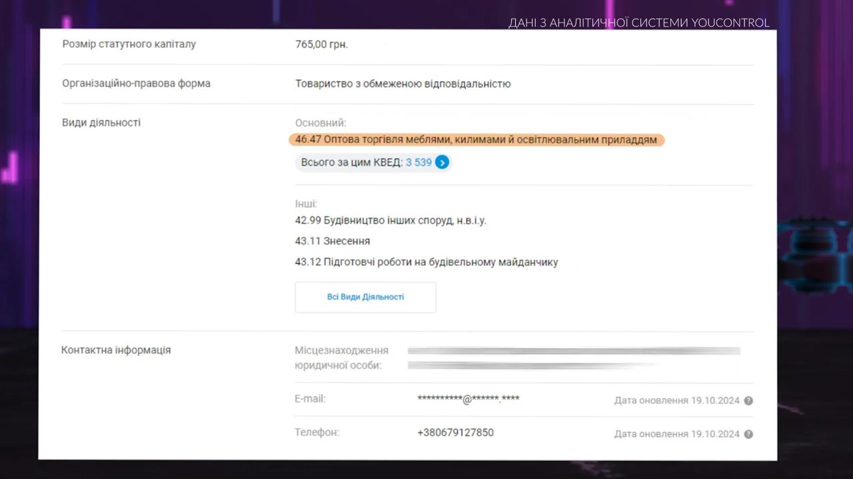Viewport: 853px width, 479px height.
Task: Click the "Контактна інформація" section label
Action: [116, 350]
